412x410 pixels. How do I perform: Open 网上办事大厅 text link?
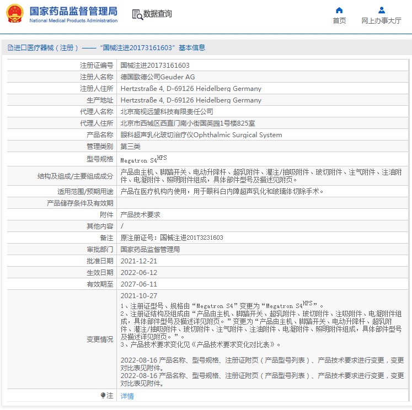(x=381, y=21)
